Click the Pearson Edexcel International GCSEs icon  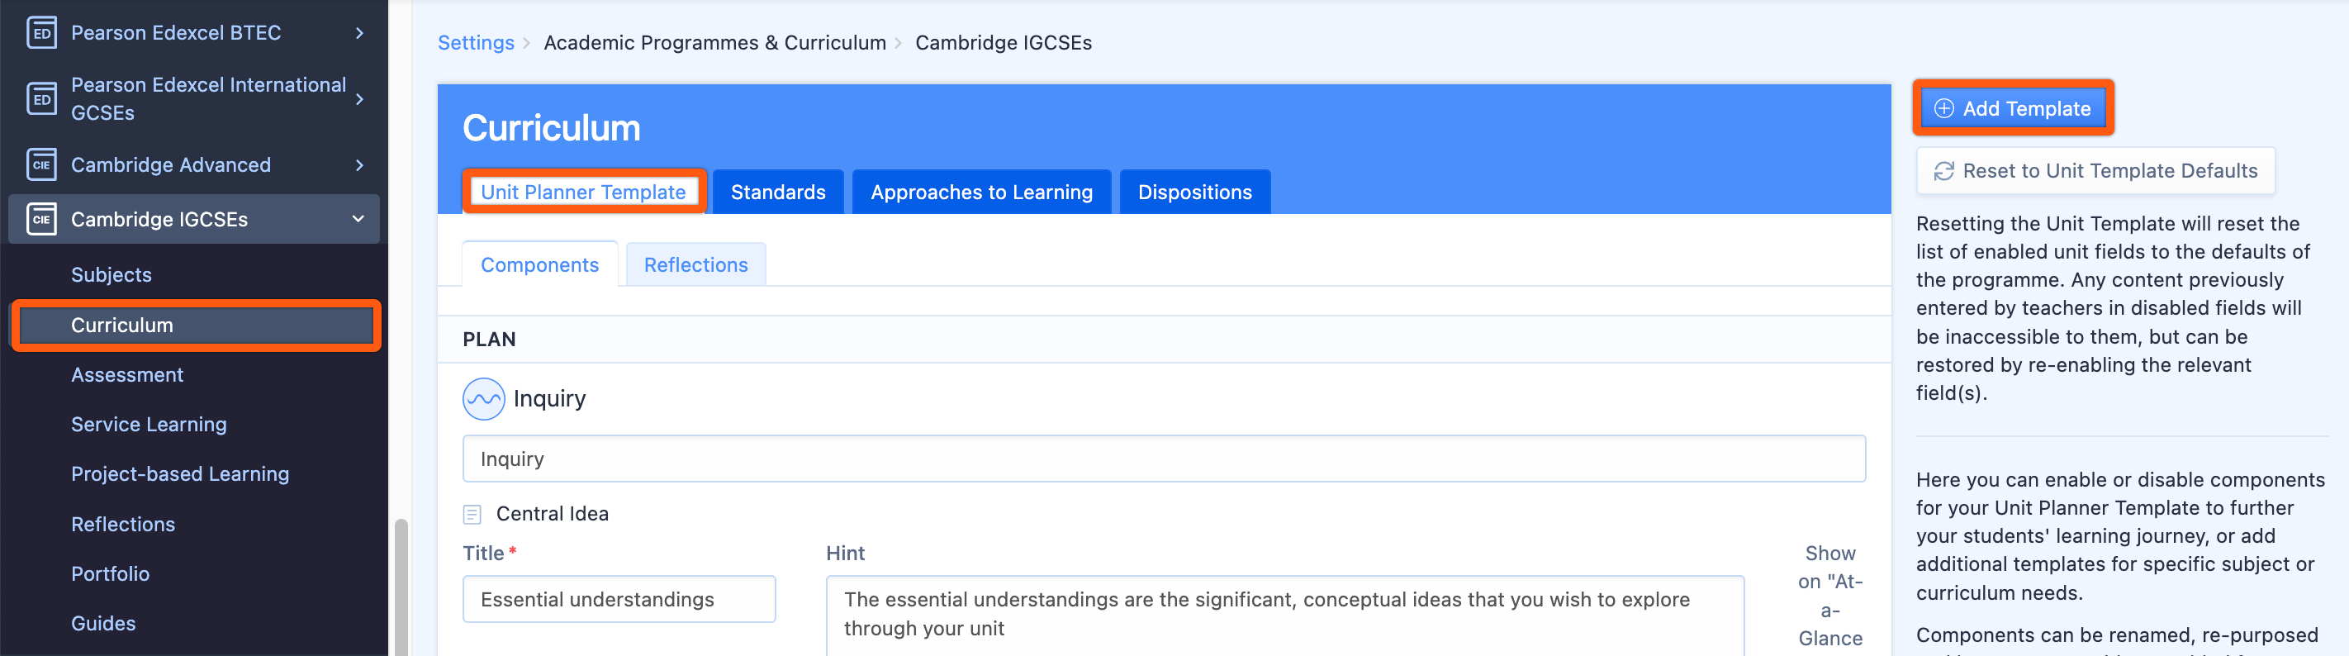(41, 98)
